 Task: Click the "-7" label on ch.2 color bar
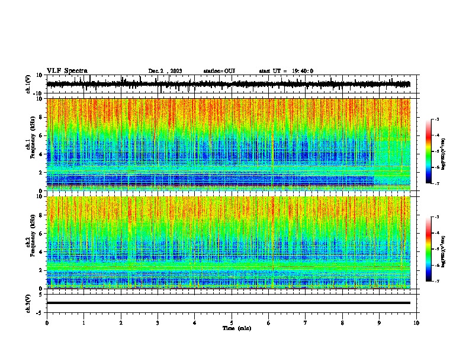pyautogui.click(x=437, y=282)
